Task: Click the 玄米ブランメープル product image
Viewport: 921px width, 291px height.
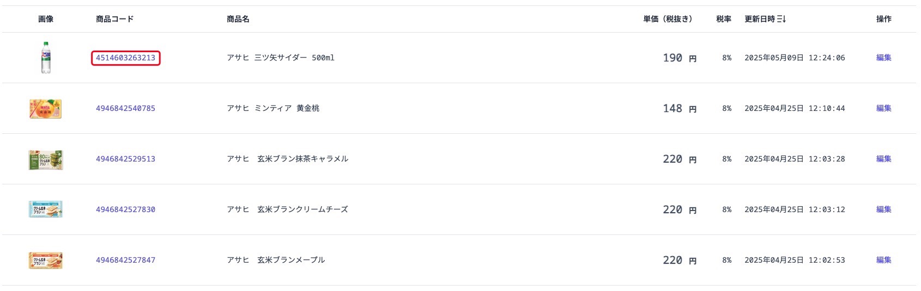Action: (46, 260)
